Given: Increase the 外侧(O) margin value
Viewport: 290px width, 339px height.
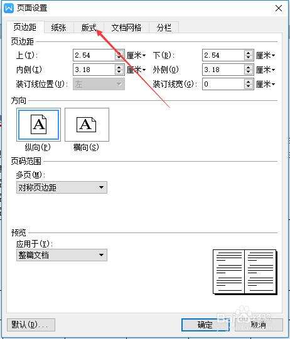Looking at the screenshot, I should (x=248, y=67).
